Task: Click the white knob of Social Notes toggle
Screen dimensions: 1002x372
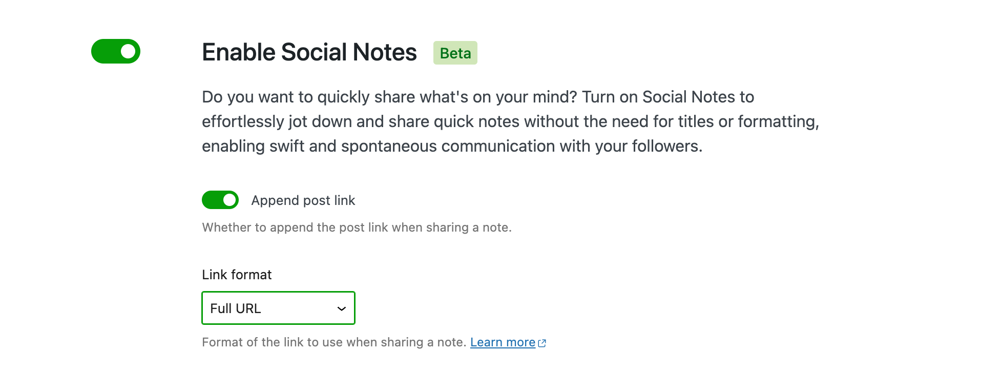Action: click(128, 51)
